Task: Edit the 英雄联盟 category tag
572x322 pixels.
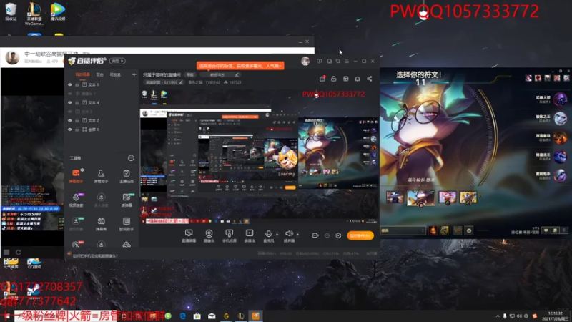Action: click(164, 82)
